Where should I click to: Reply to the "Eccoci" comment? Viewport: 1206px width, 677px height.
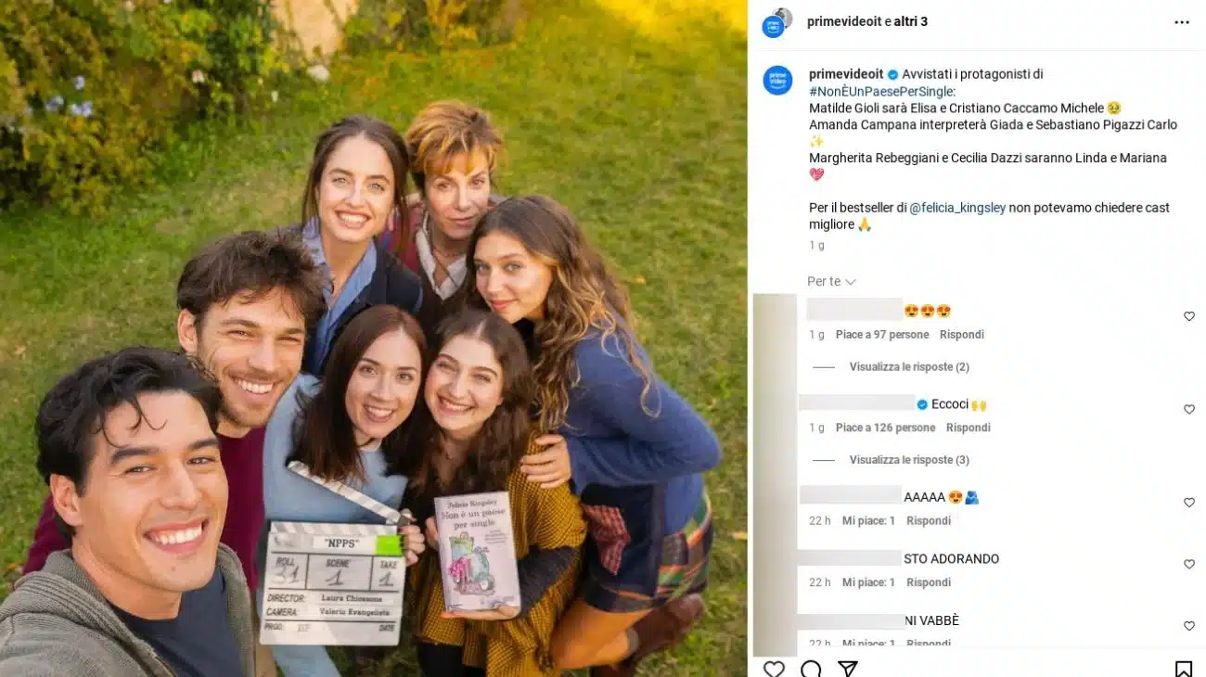[x=968, y=428]
